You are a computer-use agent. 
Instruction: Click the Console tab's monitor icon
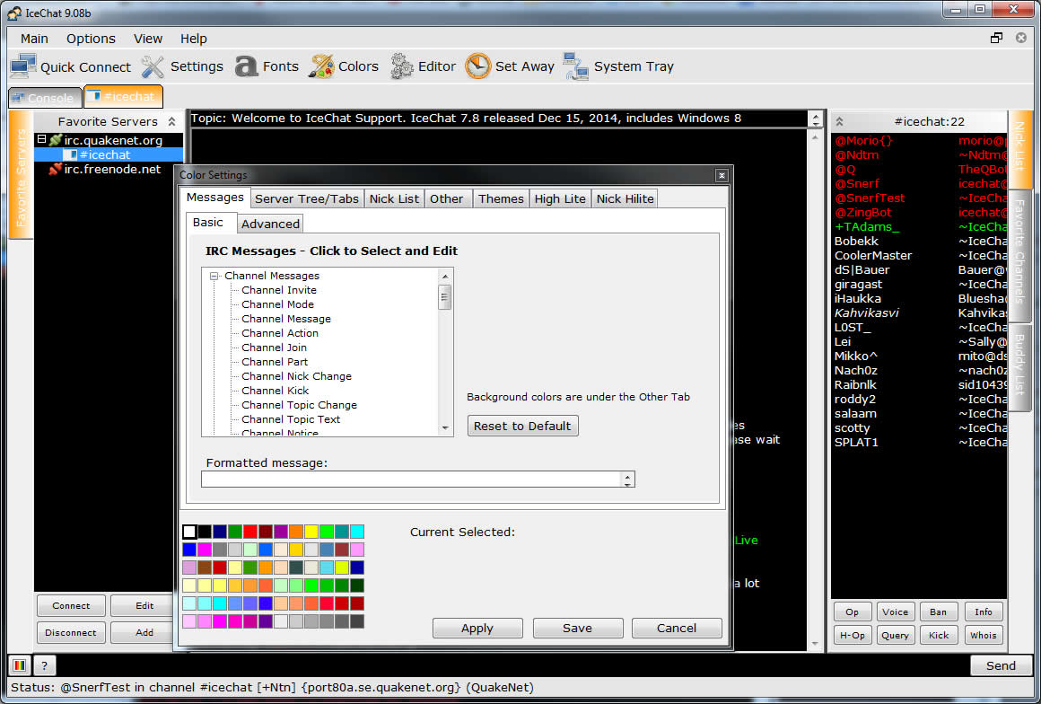click(x=19, y=98)
